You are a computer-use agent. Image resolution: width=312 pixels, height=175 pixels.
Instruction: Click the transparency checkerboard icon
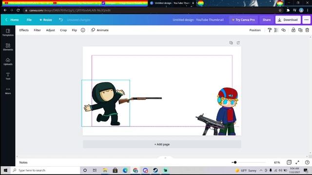276,30
